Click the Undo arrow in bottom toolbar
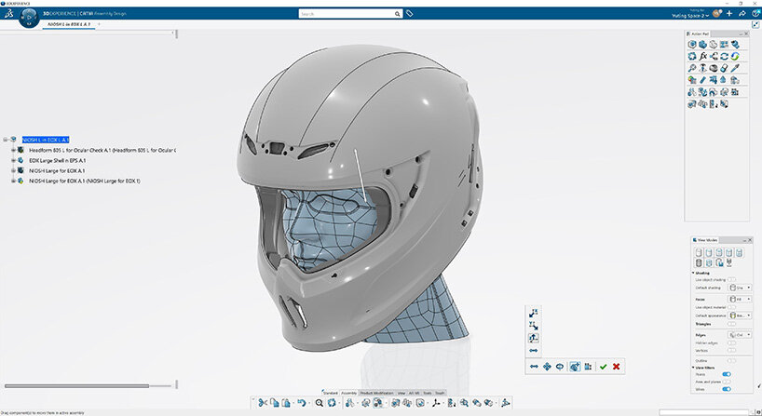This screenshot has width=762, height=416. [x=300, y=403]
